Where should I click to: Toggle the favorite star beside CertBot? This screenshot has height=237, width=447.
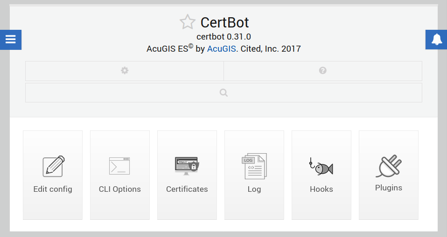[x=188, y=22]
